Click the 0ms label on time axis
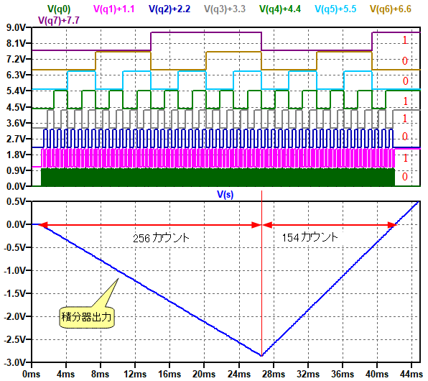 (x=31, y=374)
